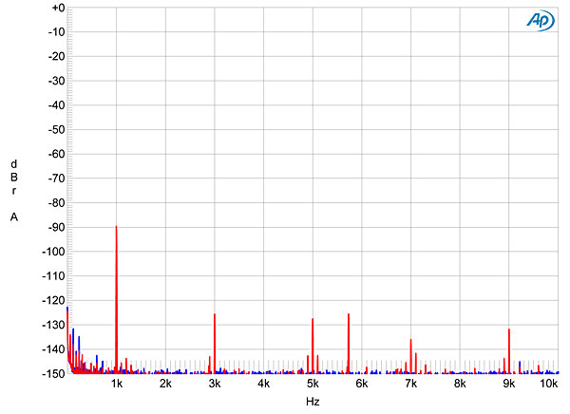570x414 pixels.
Task: Click the tallest red peak at 1k
Action: tap(116, 285)
